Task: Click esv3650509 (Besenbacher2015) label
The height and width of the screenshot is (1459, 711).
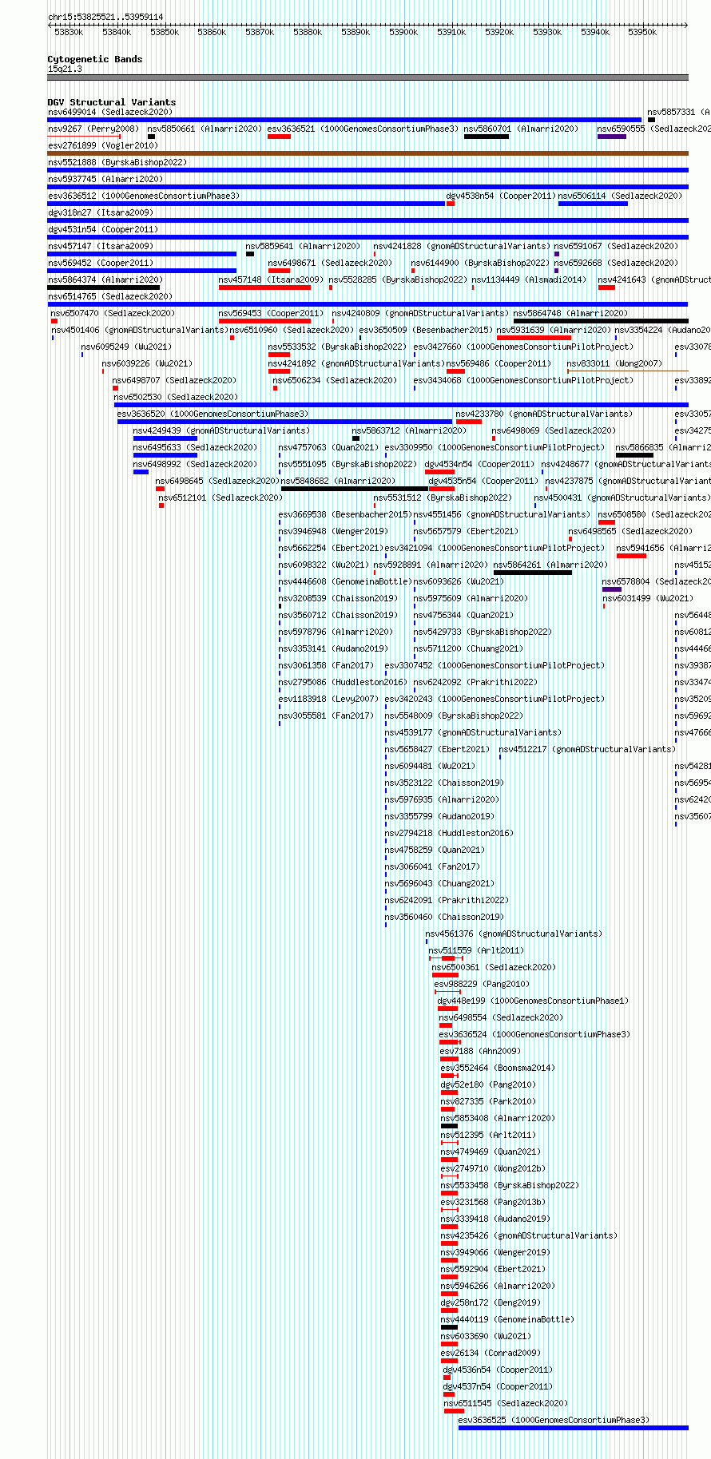Action: pyautogui.click(x=425, y=330)
